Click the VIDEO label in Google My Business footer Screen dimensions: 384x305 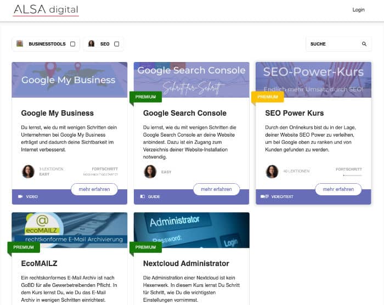click(x=32, y=196)
